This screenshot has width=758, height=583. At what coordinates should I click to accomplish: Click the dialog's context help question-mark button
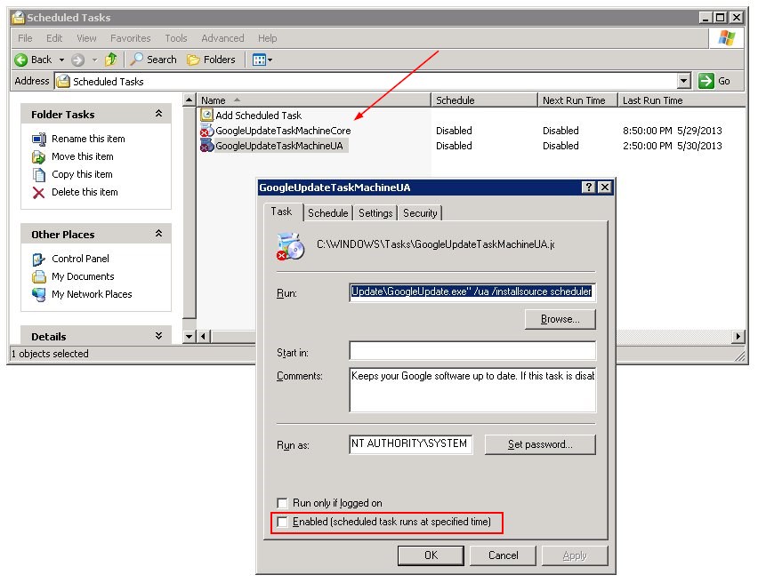coord(588,188)
